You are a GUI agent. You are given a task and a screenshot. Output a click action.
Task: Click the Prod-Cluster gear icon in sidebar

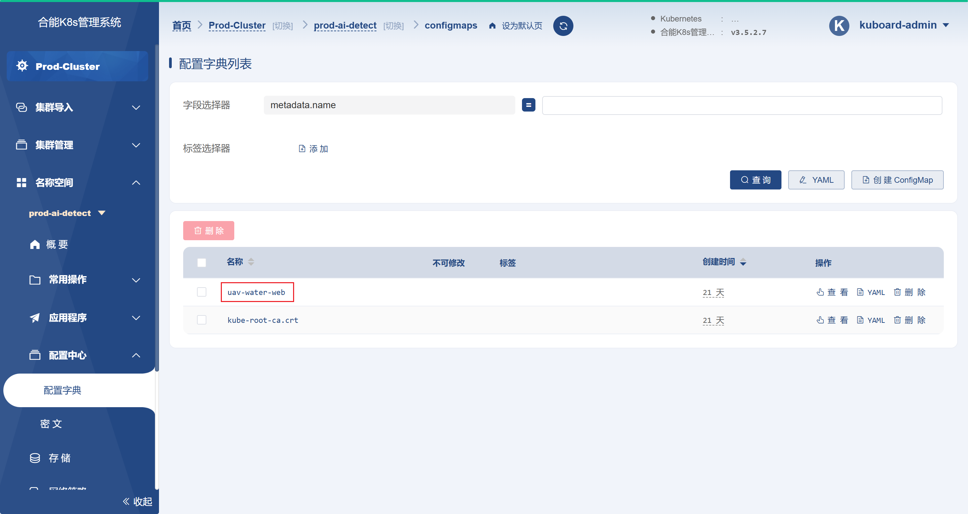(22, 66)
